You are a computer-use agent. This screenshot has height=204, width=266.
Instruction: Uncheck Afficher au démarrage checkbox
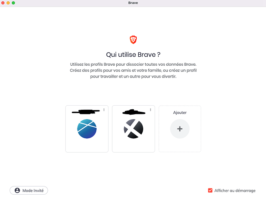pos(210,191)
